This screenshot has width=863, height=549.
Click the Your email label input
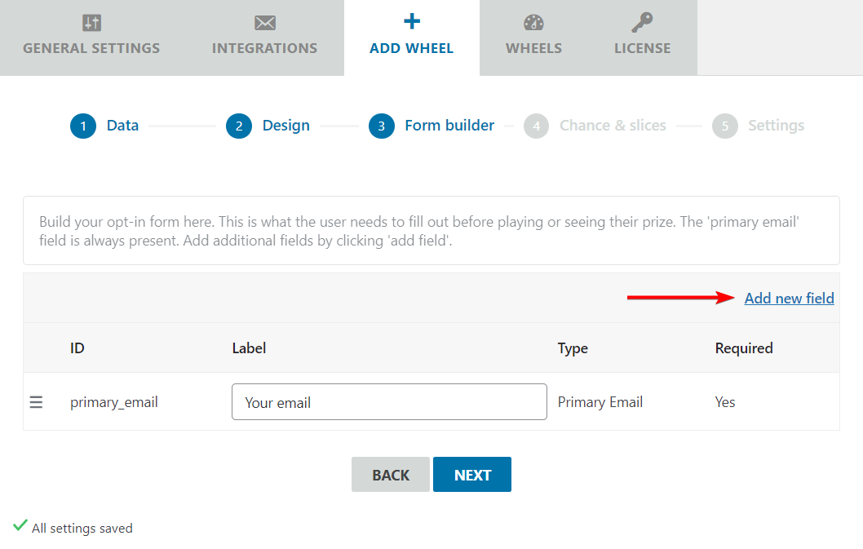[389, 402]
